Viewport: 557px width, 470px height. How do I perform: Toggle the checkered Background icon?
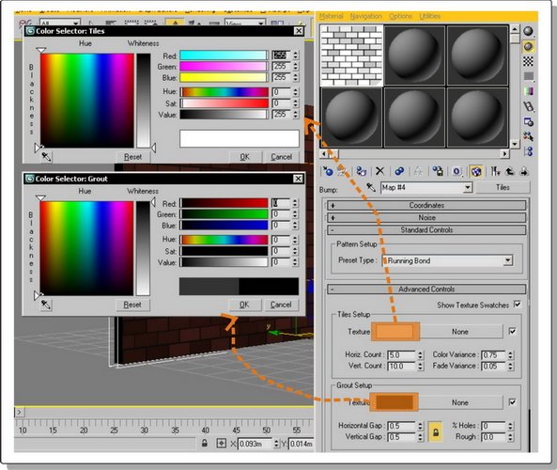pyautogui.click(x=528, y=61)
